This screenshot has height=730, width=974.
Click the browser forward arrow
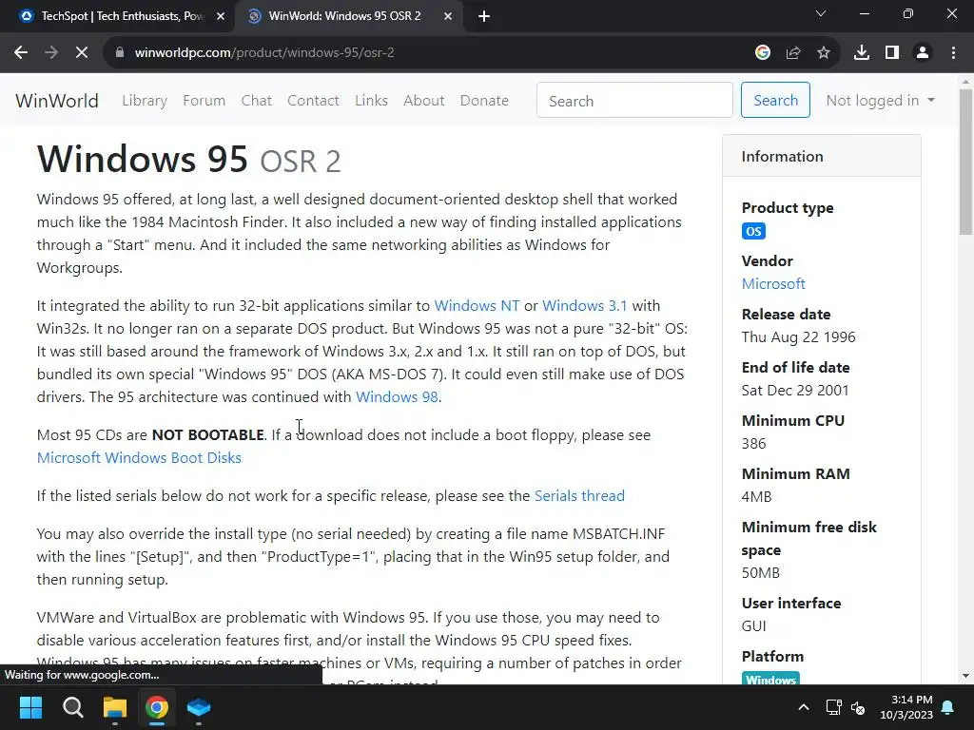point(51,53)
